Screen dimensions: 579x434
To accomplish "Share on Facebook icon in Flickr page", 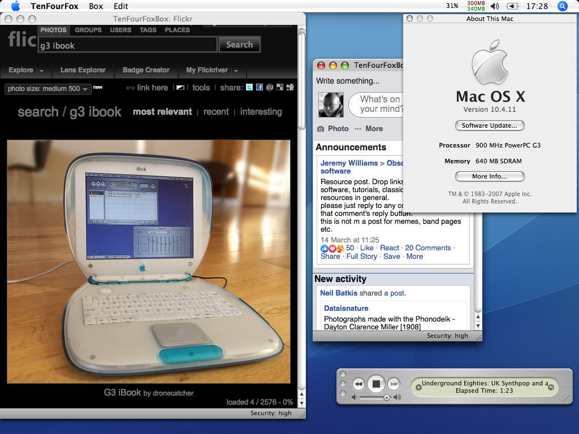I will click(260, 87).
